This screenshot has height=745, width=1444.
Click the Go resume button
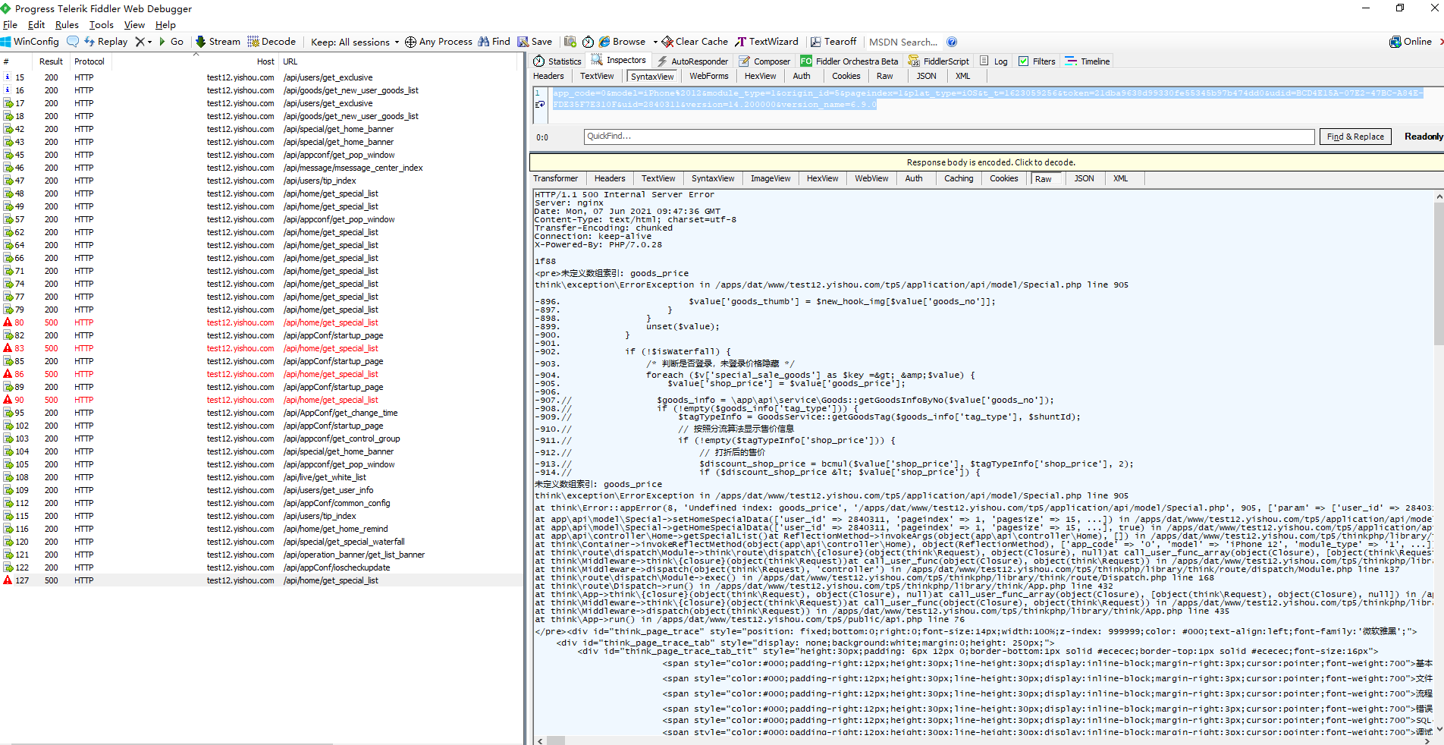[x=171, y=42]
